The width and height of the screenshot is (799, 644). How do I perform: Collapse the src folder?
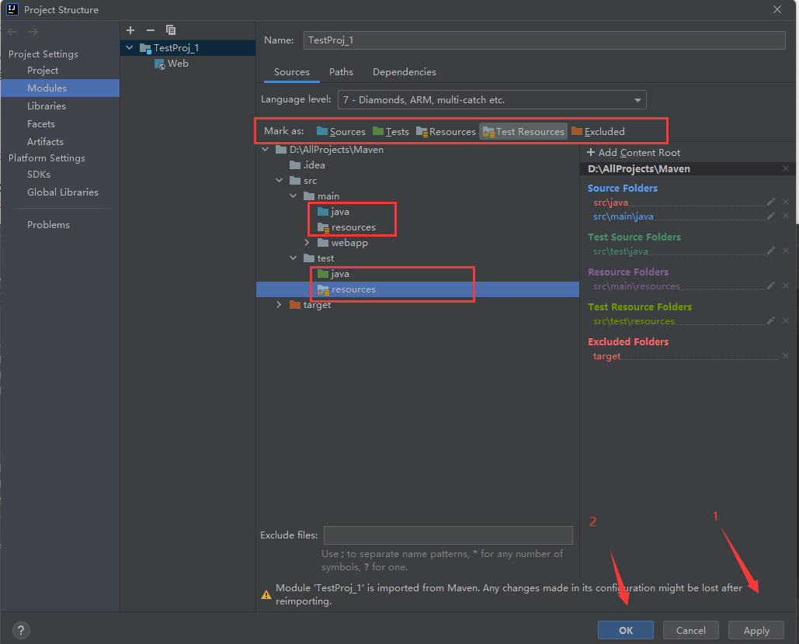click(x=280, y=181)
